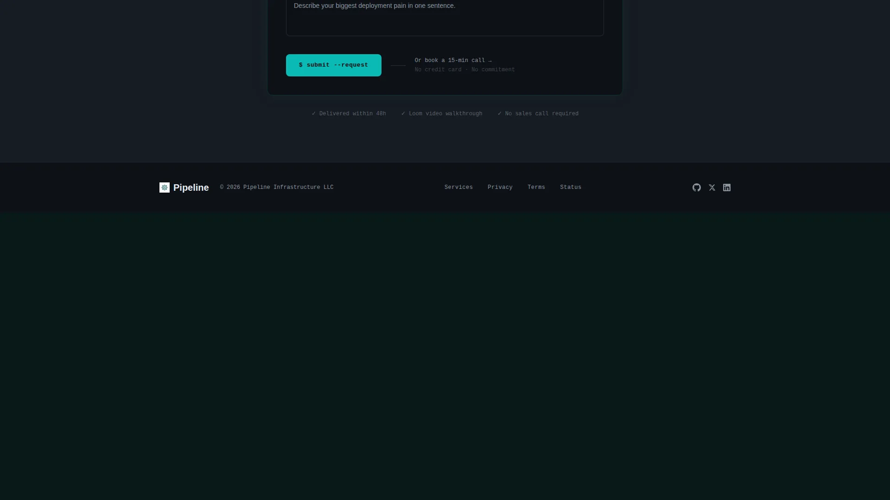Open the Status footer link

click(571, 187)
